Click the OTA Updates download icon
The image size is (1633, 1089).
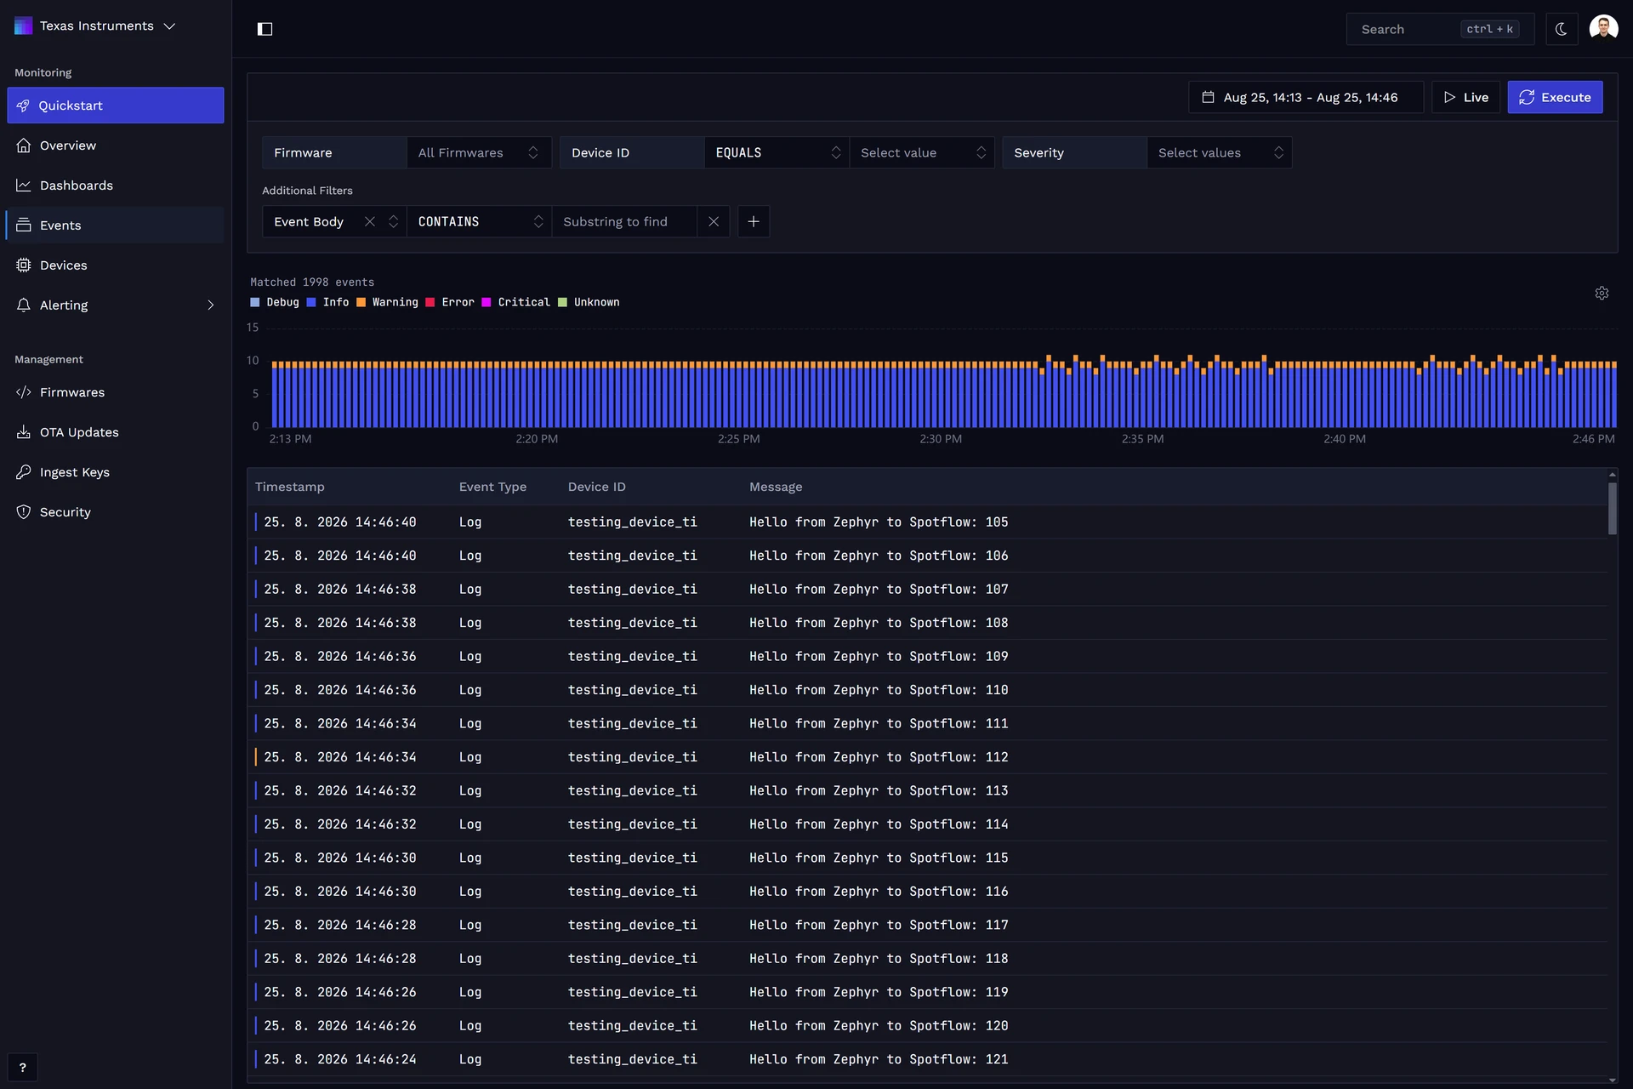coord(24,432)
